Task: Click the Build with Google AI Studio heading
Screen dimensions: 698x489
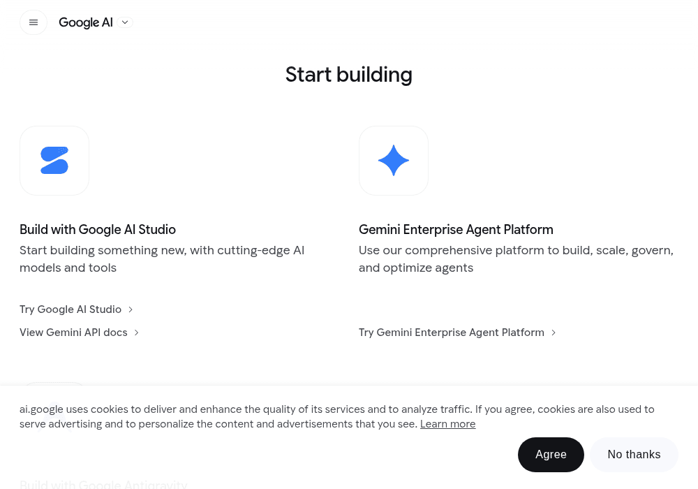Action: (98, 229)
